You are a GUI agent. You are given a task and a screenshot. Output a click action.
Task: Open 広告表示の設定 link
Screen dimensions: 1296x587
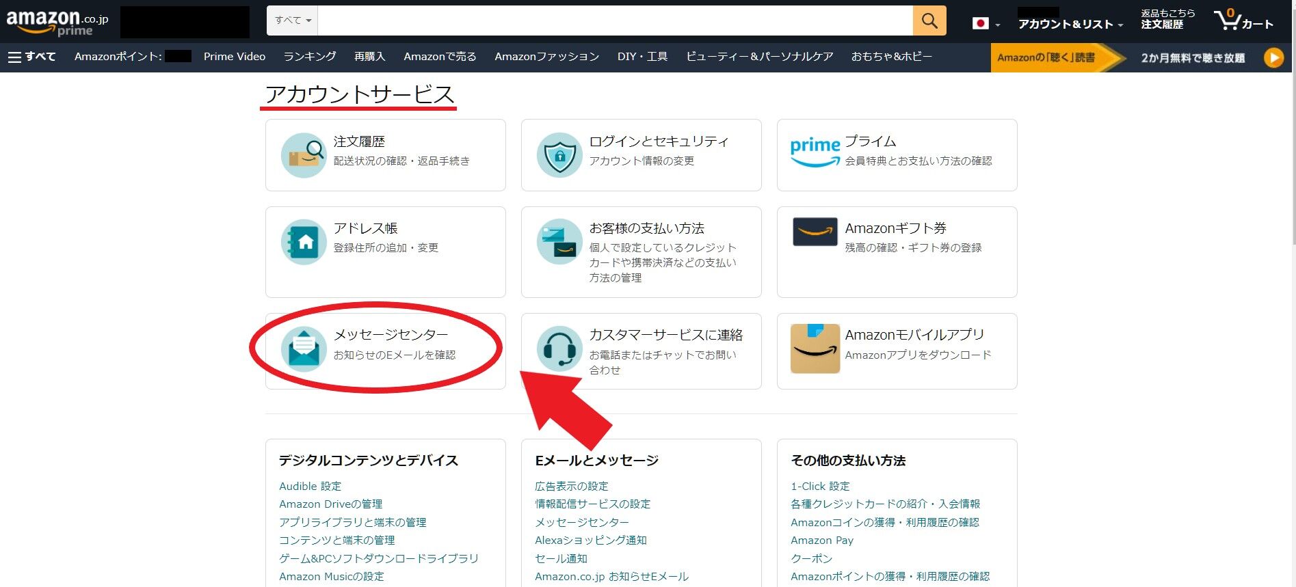[571, 486]
